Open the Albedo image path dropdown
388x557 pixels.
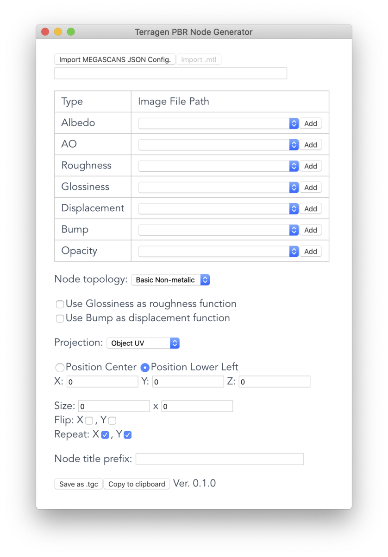[x=218, y=123]
